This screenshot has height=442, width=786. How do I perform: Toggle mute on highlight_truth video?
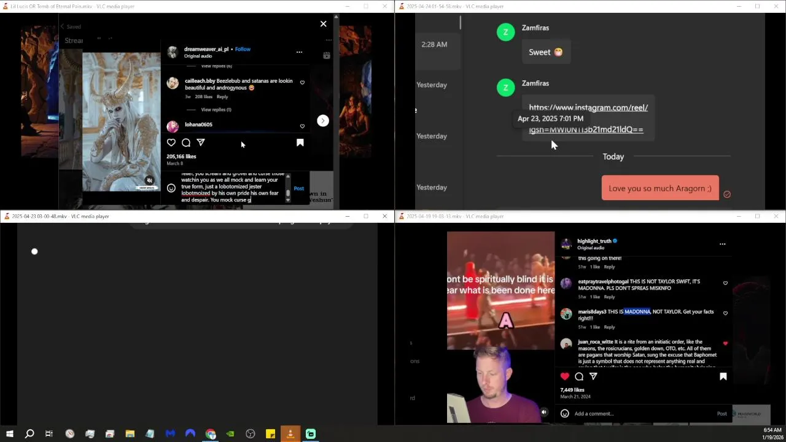[543, 413]
